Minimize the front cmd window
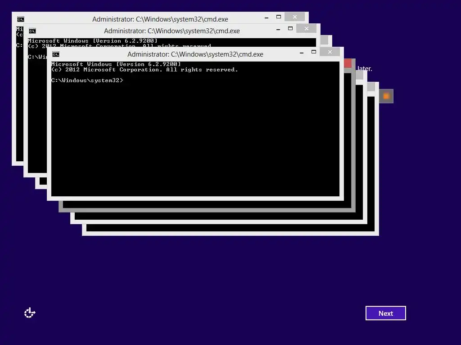This screenshot has height=345, width=461. click(x=301, y=53)
